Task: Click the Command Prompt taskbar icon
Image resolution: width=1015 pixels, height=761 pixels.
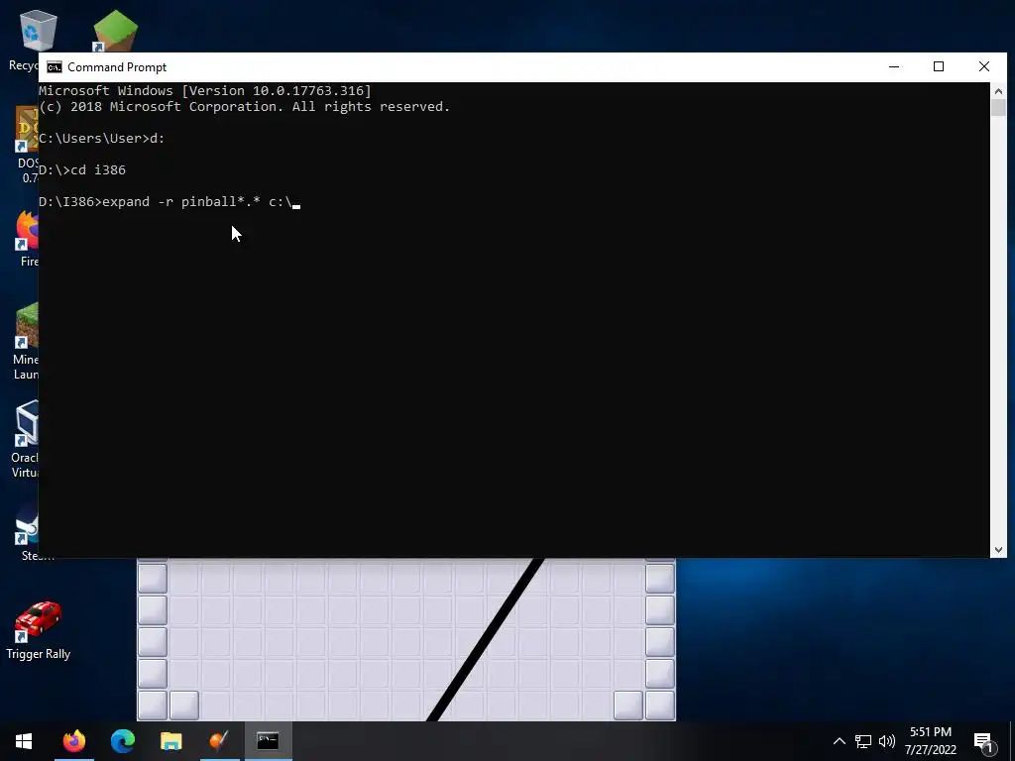Action: click(268, 740)
